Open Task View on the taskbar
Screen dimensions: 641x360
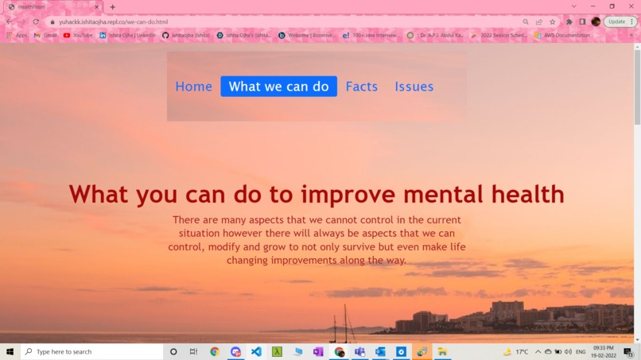tap(193, 351)
